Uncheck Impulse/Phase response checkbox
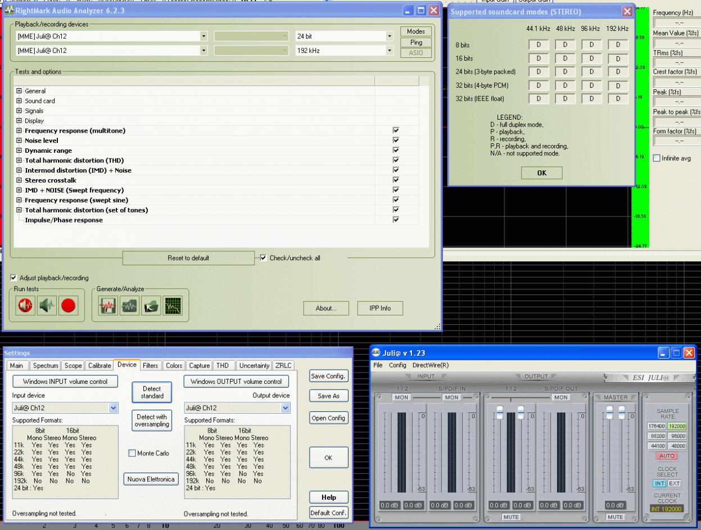Screen dimensions: 701x530 pyautogui.click(x=396, y=220)
